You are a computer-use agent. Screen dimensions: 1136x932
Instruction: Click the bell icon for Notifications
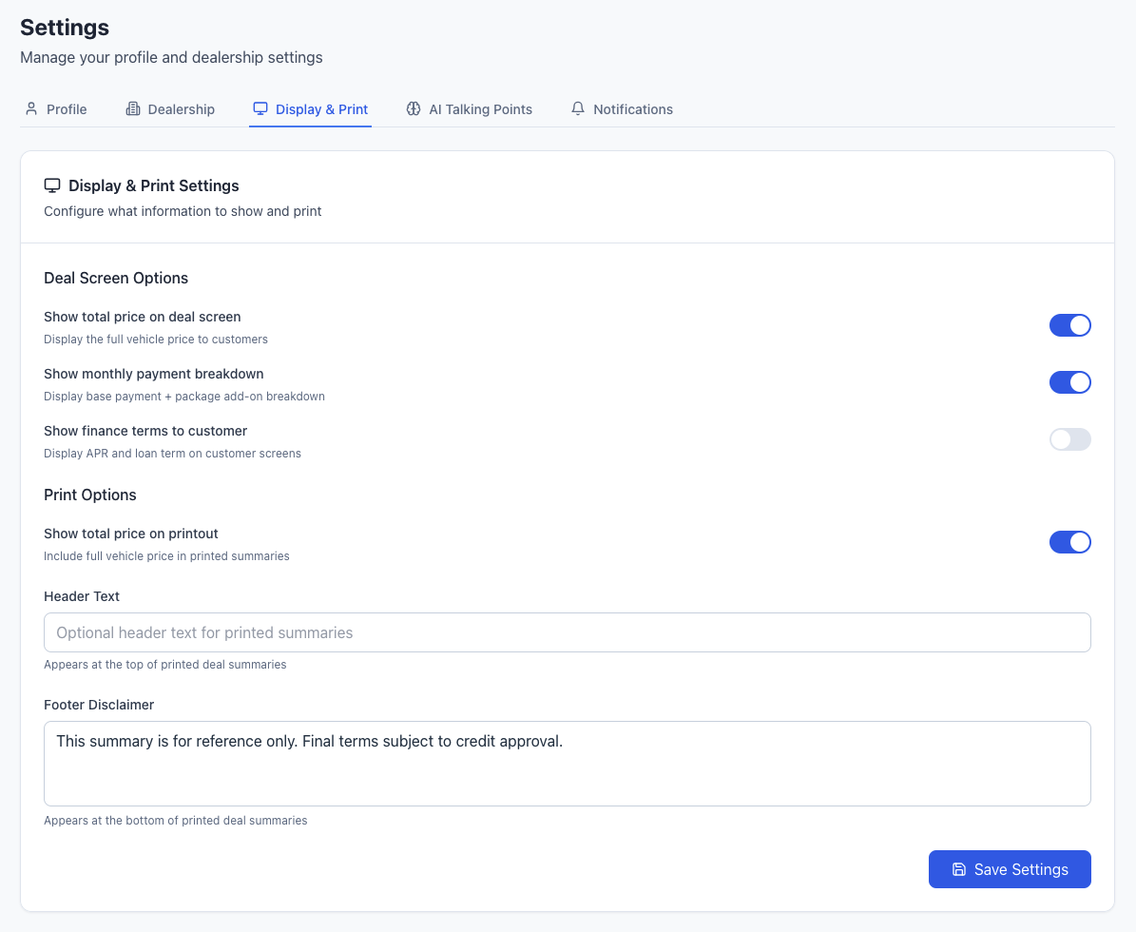coord(578,109)
